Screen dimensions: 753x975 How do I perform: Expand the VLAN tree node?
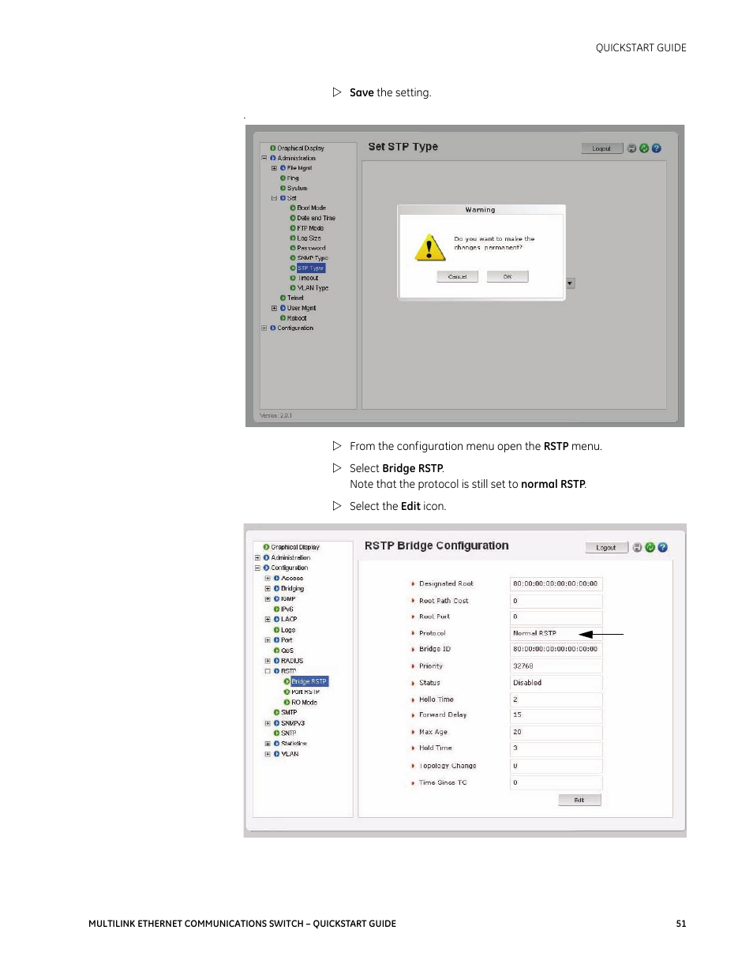pyautogui.click(x=268, y=754)
